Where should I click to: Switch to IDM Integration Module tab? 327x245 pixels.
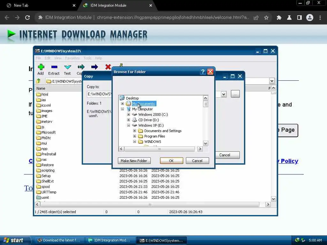click(x=117, y=5)
